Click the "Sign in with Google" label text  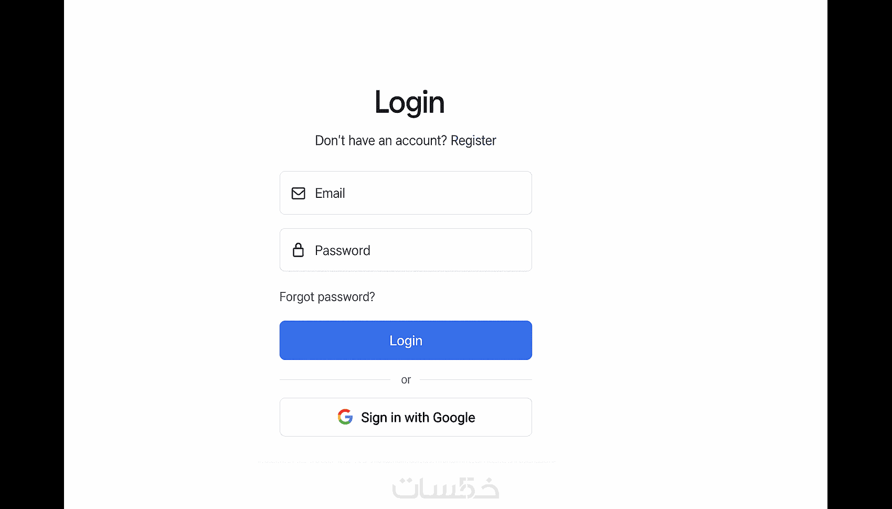418,418
